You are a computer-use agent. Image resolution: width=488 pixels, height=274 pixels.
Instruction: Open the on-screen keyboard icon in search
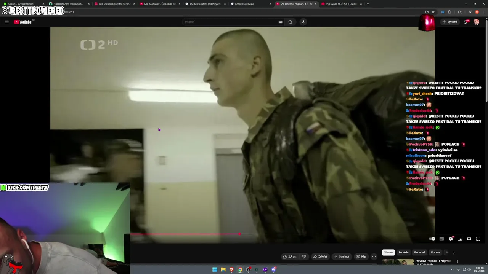tap(280, 22)
